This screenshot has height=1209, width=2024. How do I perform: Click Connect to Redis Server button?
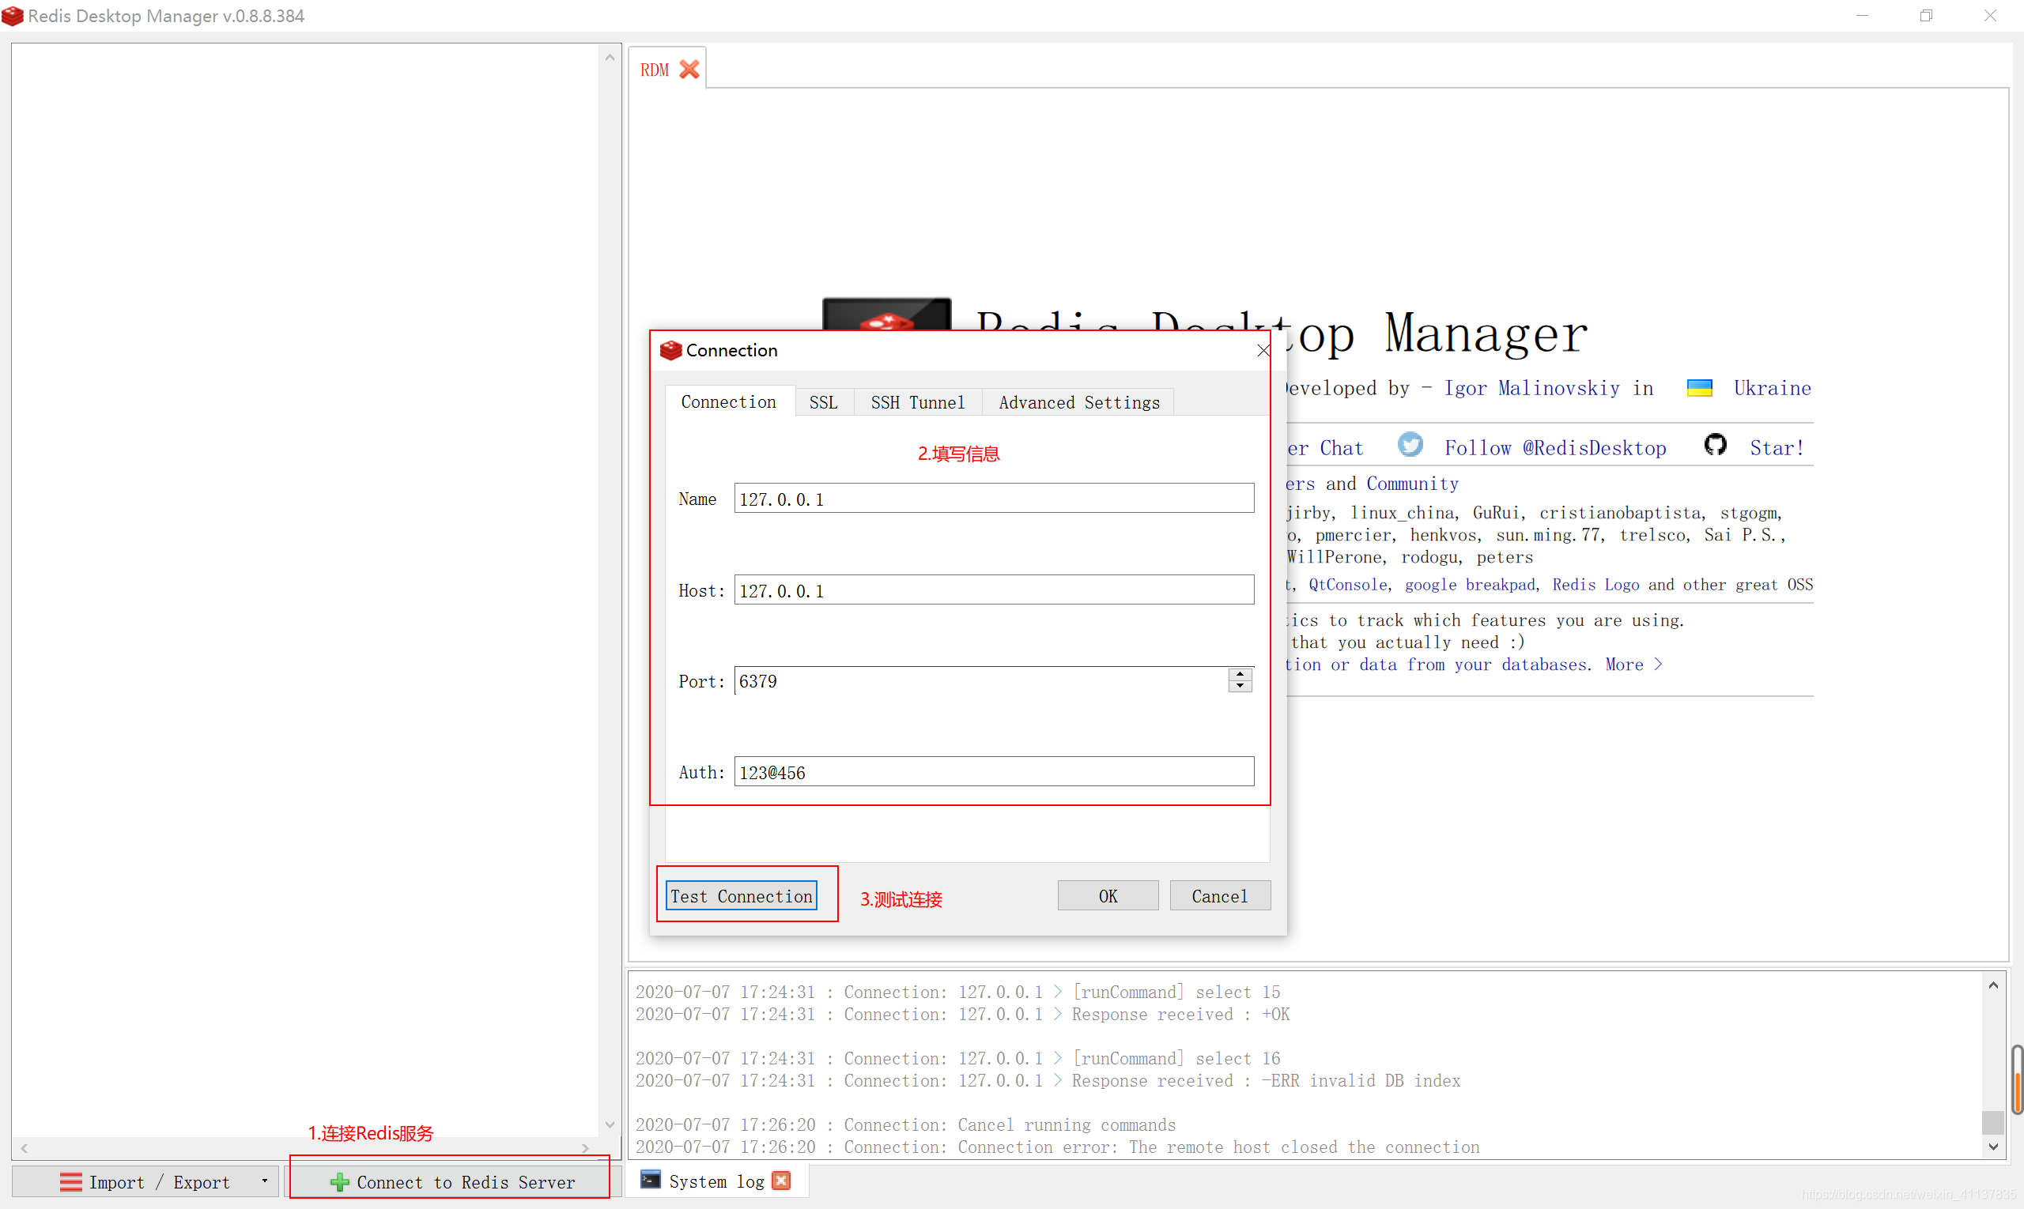pos(451,1181)
